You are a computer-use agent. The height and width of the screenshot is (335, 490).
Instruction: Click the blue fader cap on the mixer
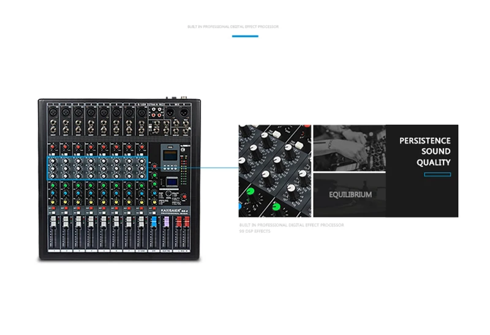click(x=154, y=222)
